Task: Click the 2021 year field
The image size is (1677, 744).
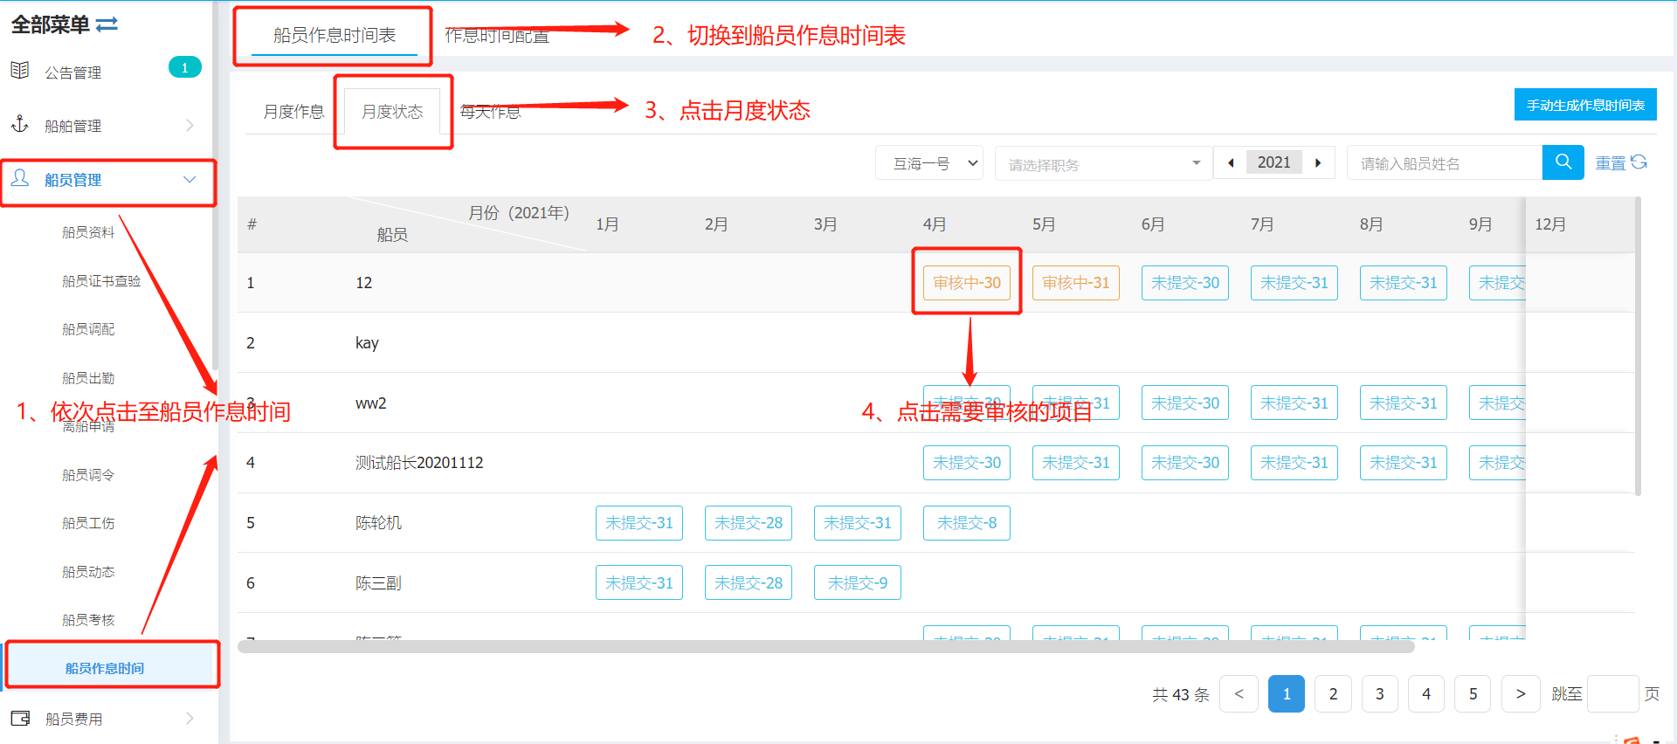Action: coord(1274,162)
